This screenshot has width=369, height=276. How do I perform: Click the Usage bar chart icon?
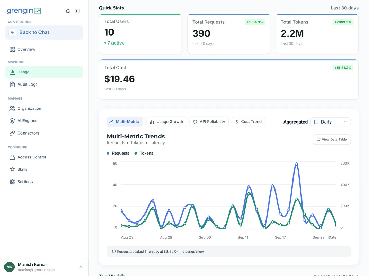12,72
